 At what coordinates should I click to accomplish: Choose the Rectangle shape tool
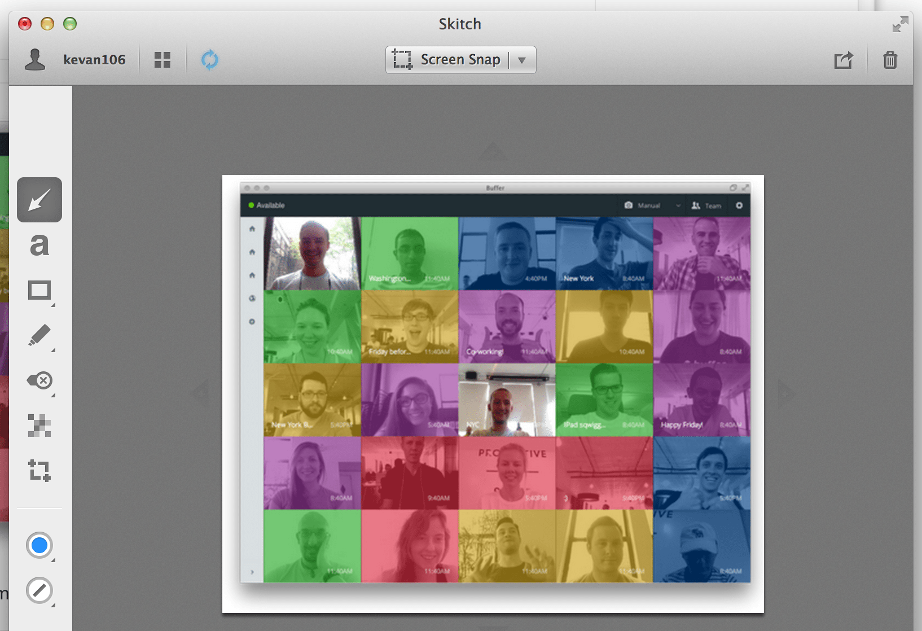(39, 290)
